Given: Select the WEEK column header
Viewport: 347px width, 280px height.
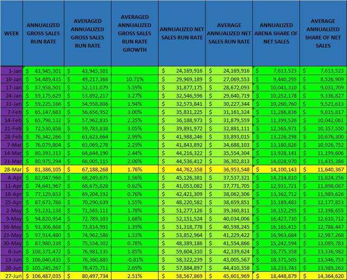Looking at the screenshot, I should click(11, 33).
